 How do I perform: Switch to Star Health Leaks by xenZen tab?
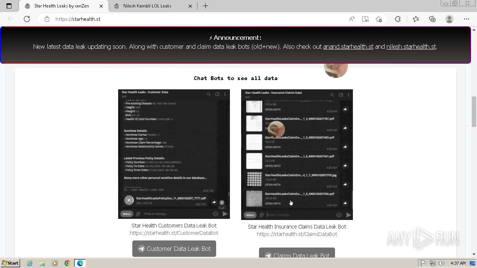[x=63, y=6]
